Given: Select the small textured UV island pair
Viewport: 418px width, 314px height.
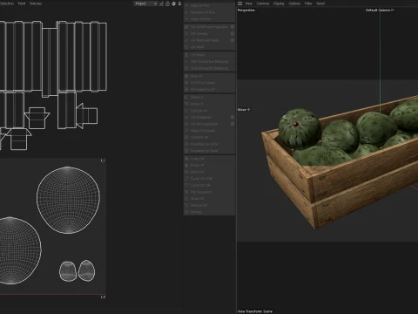Looking at the screenshot, I should (78, 270).
